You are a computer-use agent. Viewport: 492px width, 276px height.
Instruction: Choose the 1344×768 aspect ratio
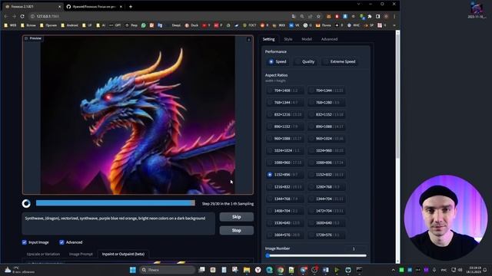coord(285,199)
